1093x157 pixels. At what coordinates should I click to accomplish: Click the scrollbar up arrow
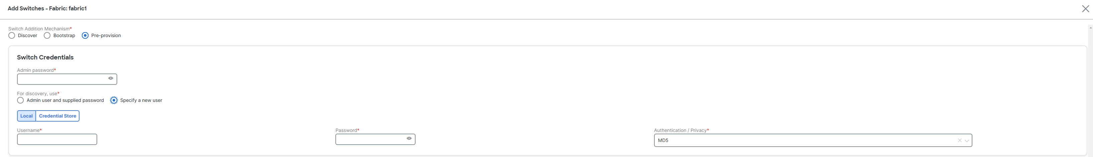pyautogui.click(x=1090, y=28)
